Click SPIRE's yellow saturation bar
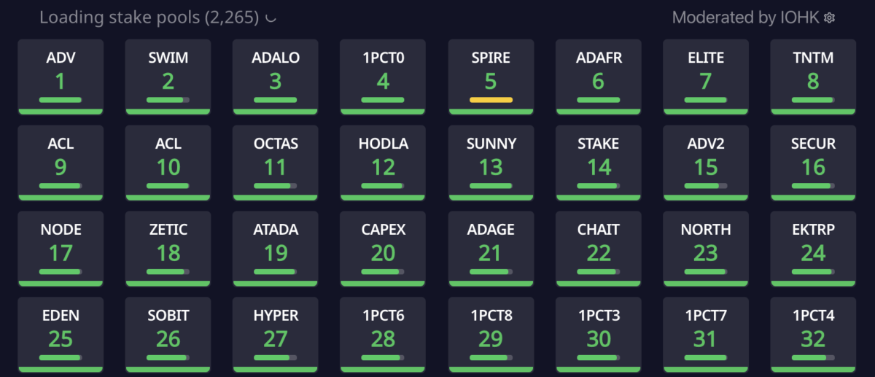 491,100
